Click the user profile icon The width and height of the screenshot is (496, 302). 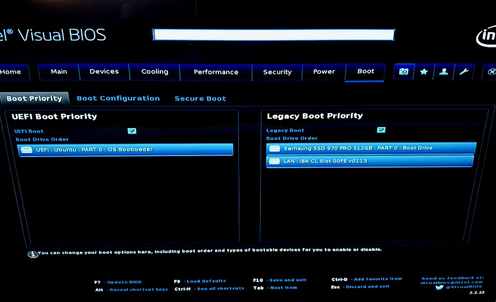[x=443, y=72]
